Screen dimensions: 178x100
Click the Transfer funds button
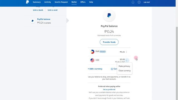point(109,42)
